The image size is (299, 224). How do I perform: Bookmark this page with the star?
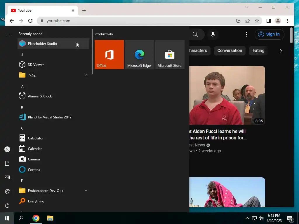tap(257, 21)
